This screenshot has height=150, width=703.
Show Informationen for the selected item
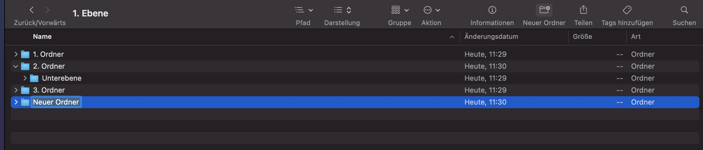pyautogui.click(x=492, y=10)
